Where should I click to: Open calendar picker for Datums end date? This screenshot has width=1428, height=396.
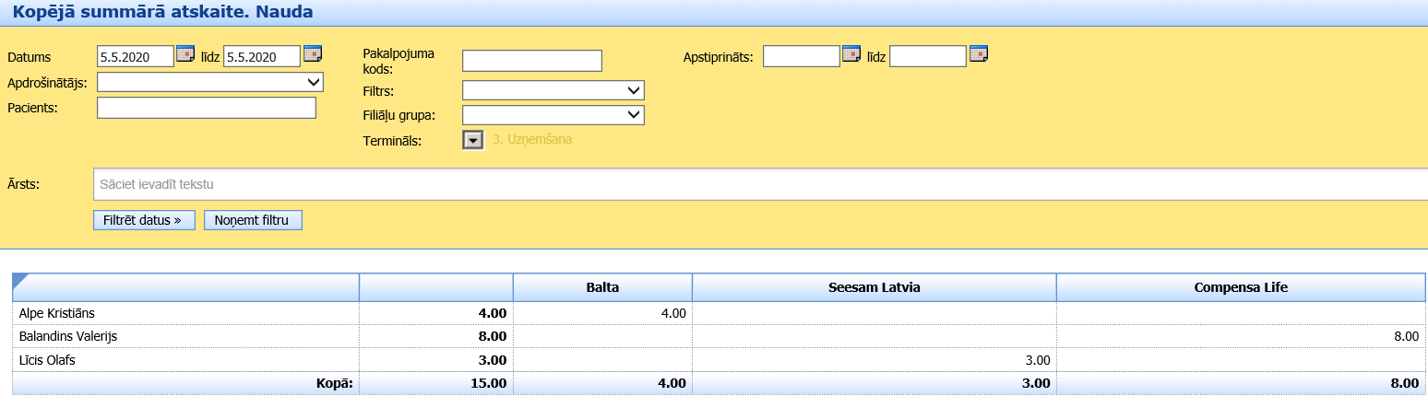coord(313,53)
